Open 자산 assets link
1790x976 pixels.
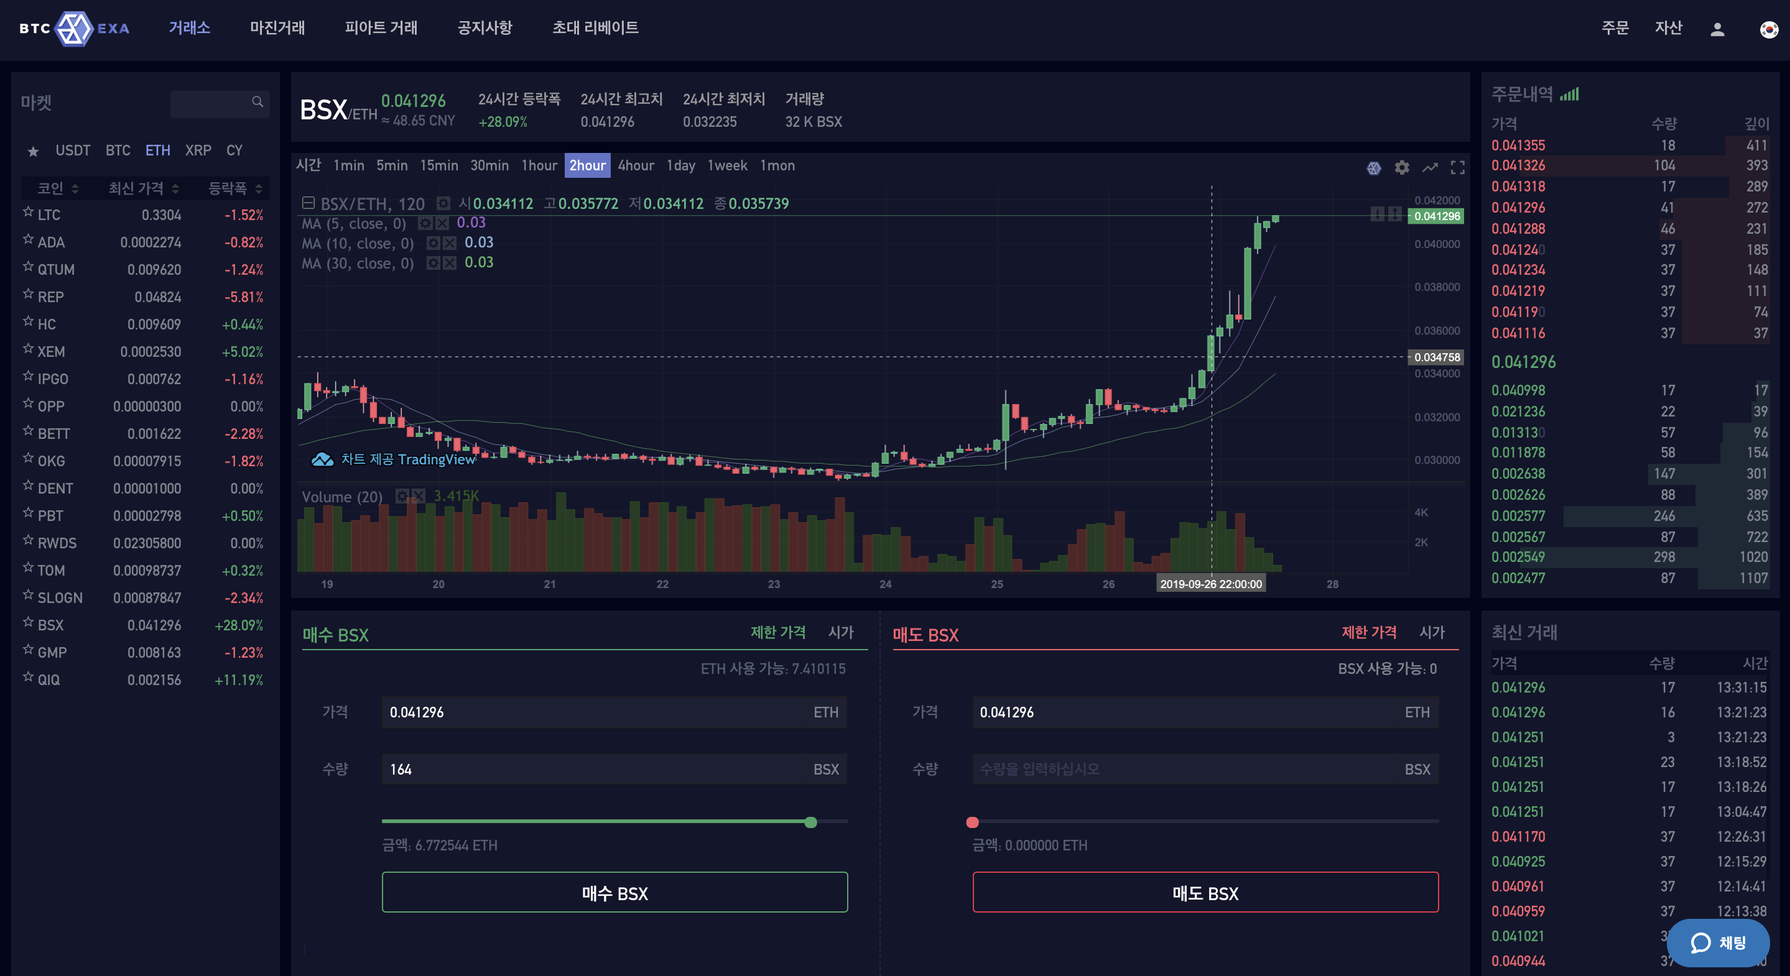point(1668,28)
